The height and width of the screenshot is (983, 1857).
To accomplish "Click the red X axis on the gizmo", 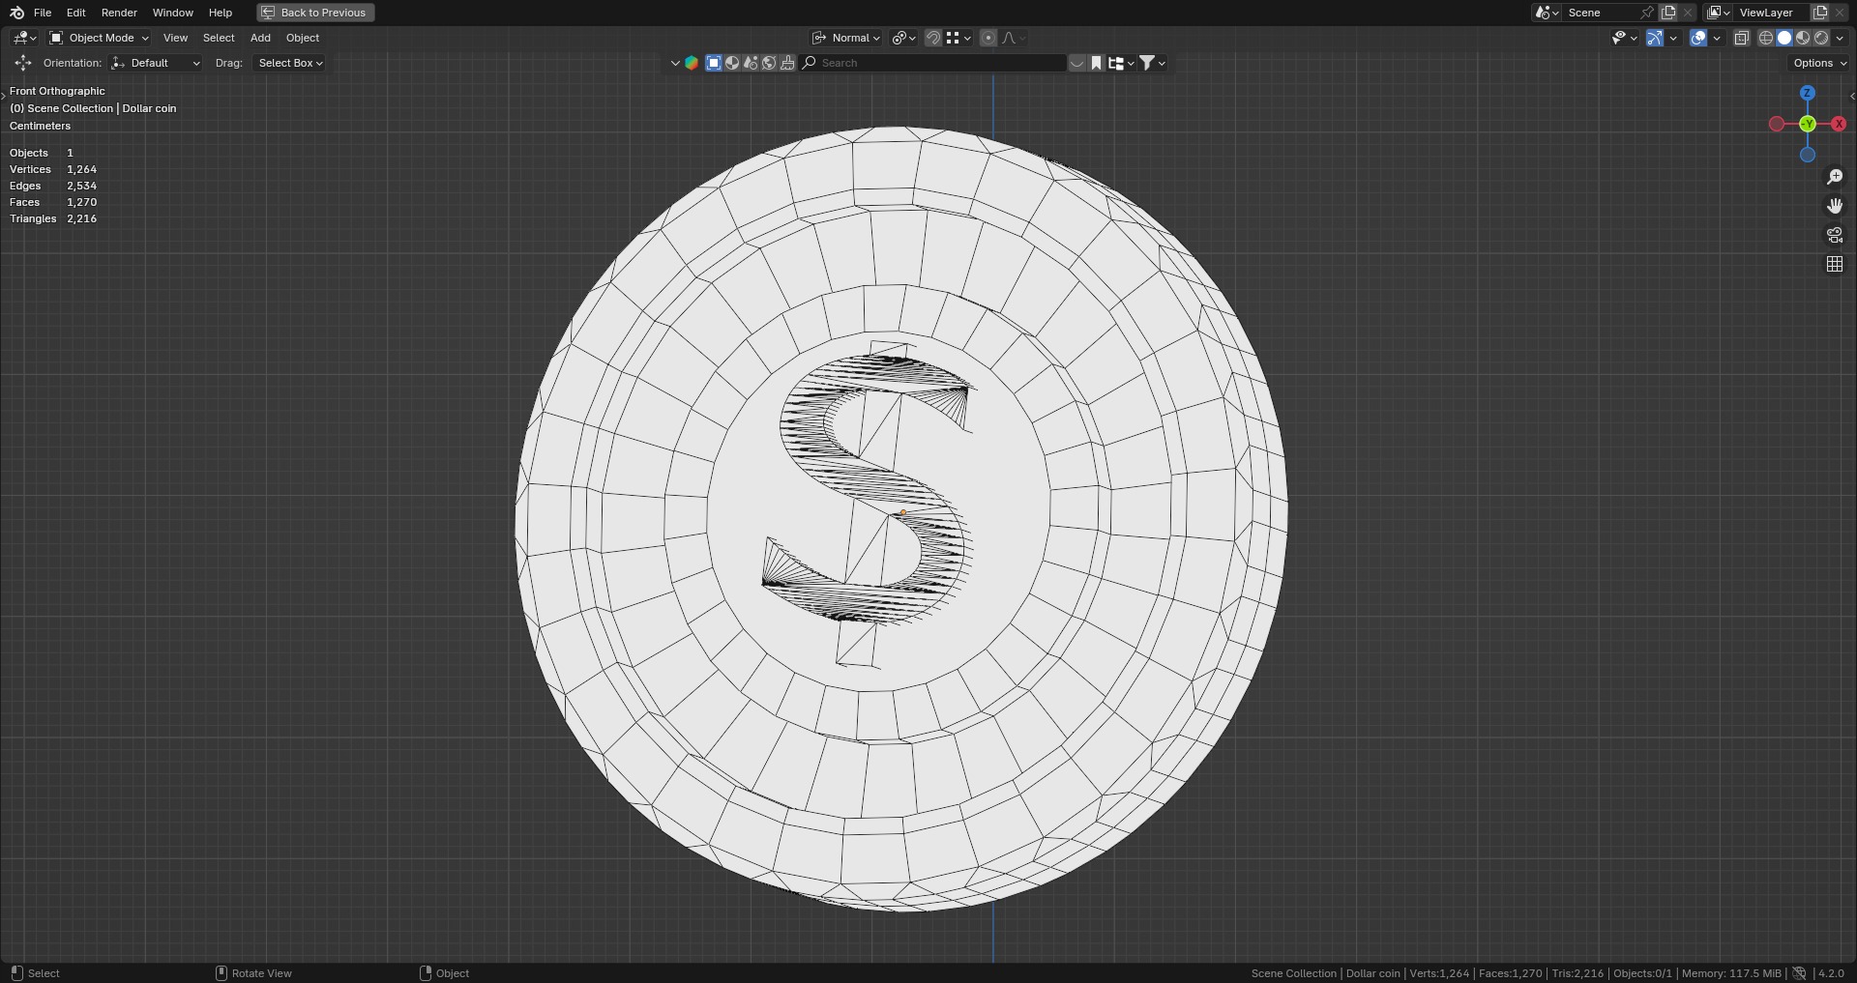I will (1839, 124).
